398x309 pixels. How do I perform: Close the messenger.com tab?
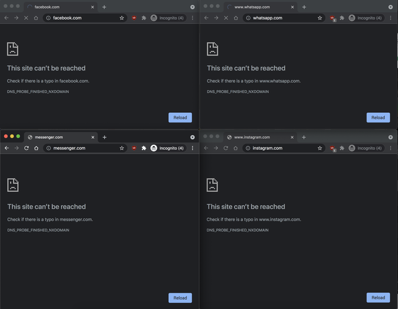(x=92, y=137)
